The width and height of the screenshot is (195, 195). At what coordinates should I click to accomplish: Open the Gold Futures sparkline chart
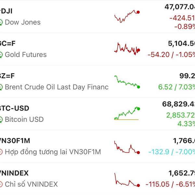(x=127, y=49)
